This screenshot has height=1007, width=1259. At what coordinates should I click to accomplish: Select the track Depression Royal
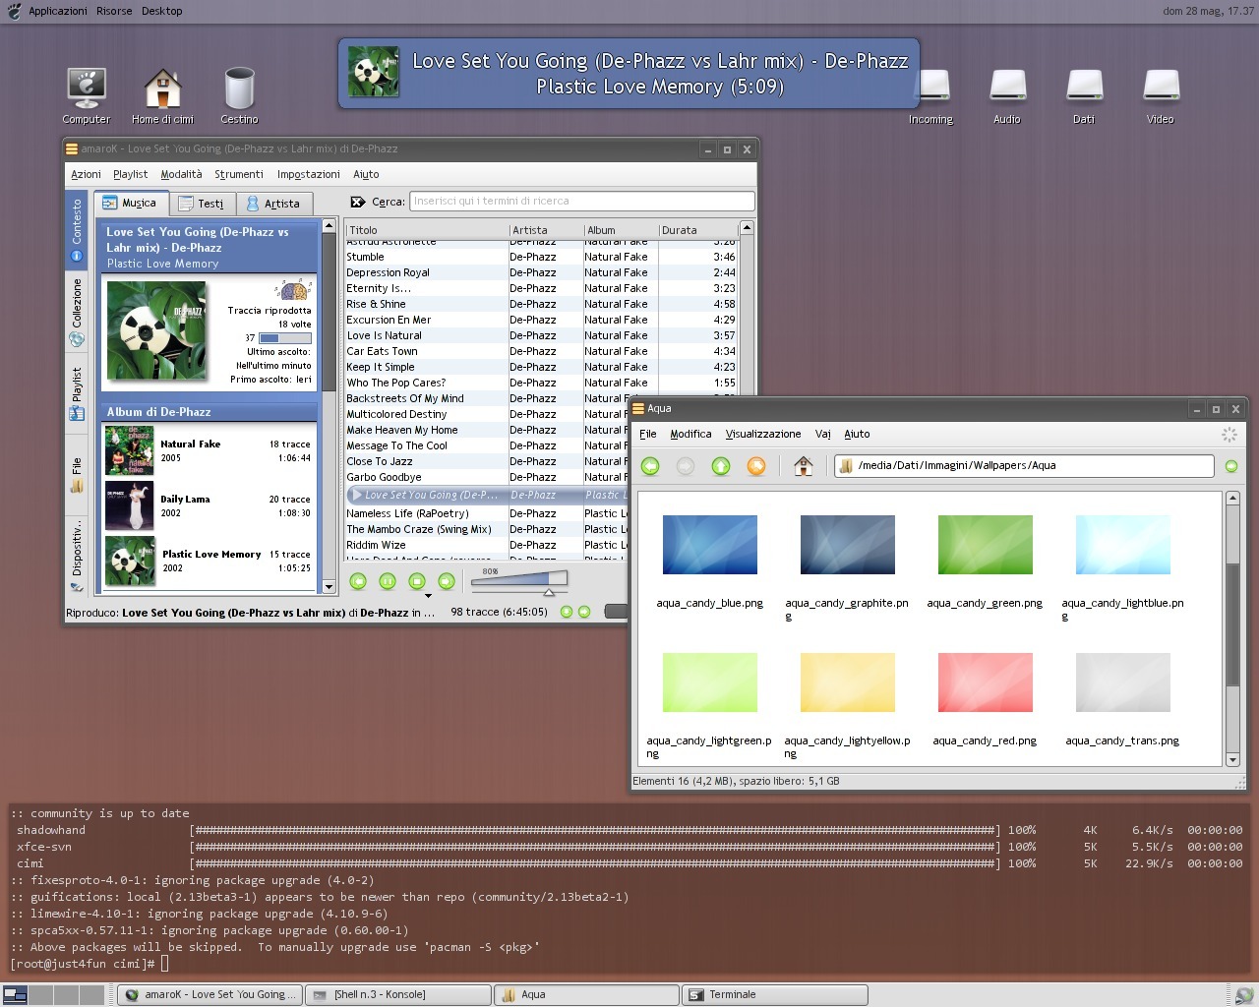541,272
